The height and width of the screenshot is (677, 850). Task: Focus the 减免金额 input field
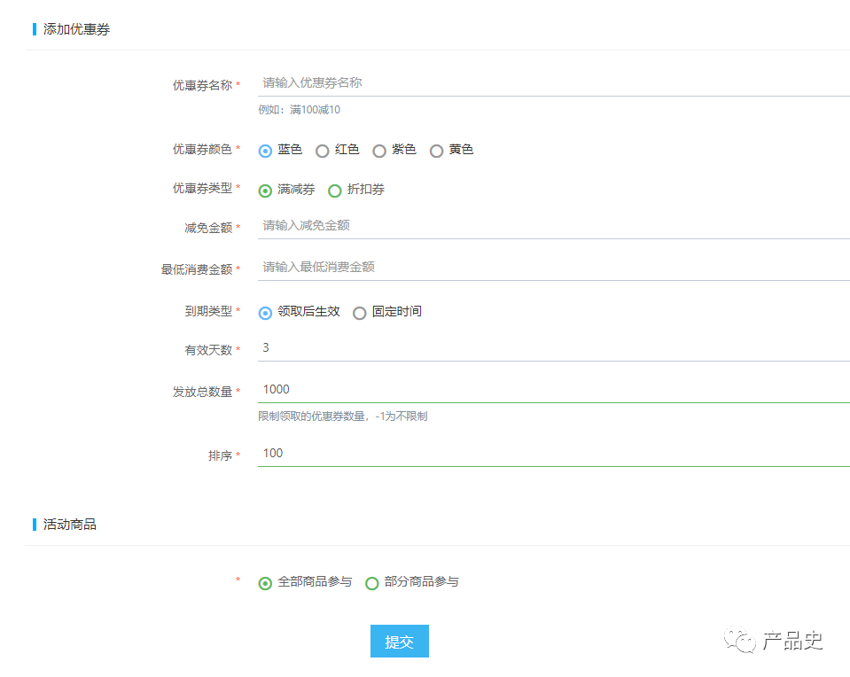(553, 226)
